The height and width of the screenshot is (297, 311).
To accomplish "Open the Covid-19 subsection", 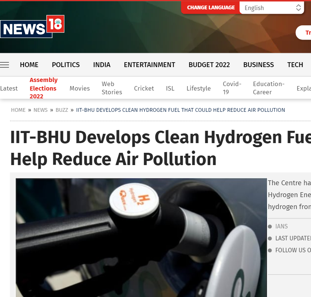I will 232,88.
